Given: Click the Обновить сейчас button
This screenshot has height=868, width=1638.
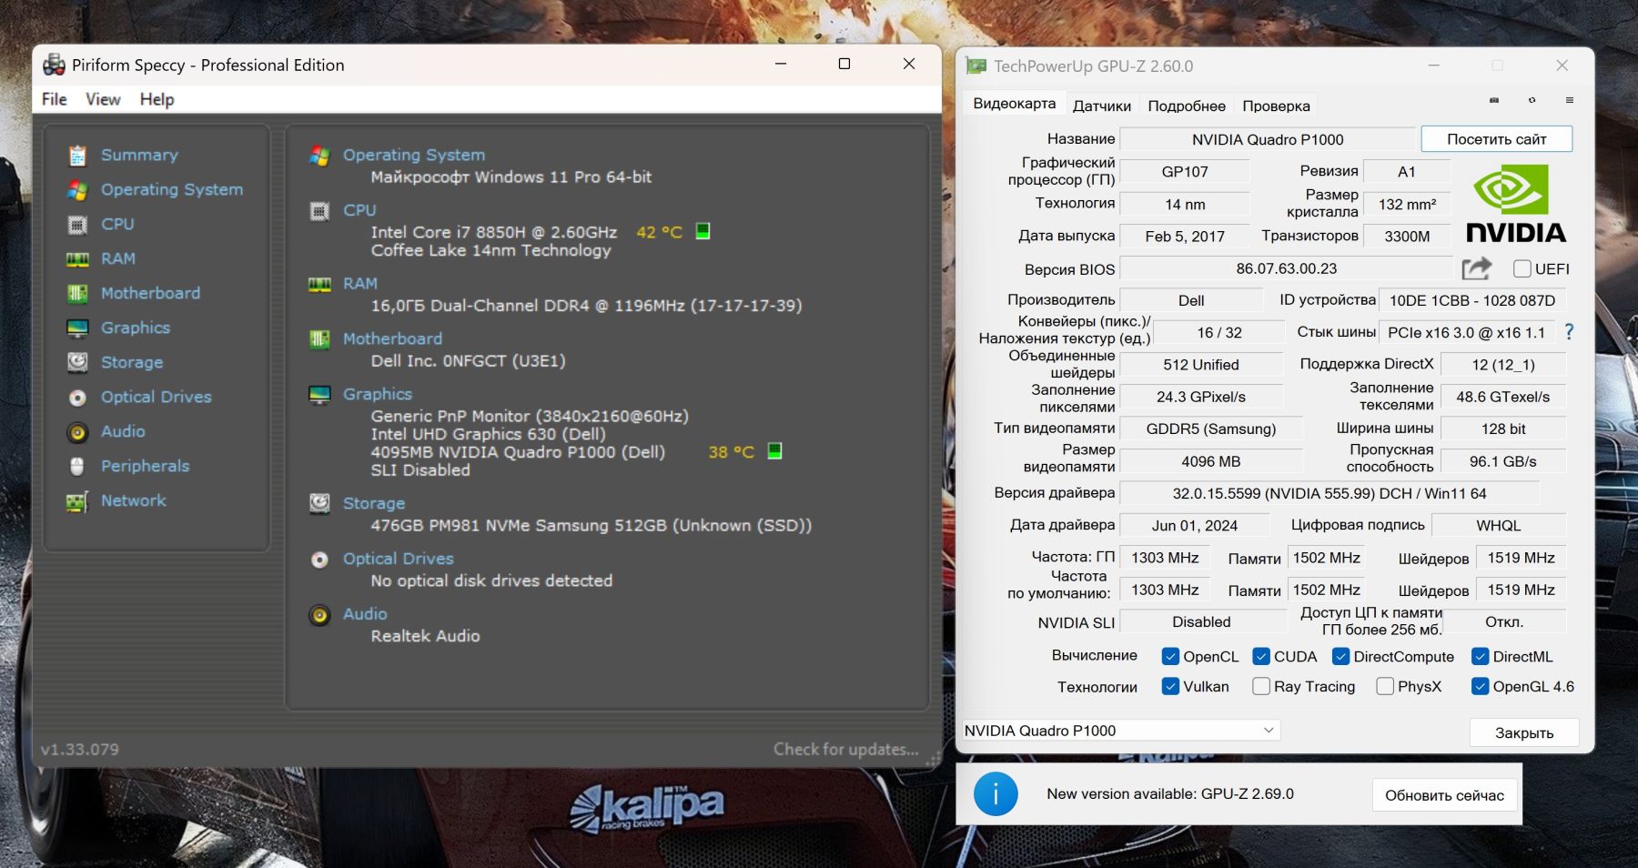Looking at the screenshot, I should (1444, 795).
